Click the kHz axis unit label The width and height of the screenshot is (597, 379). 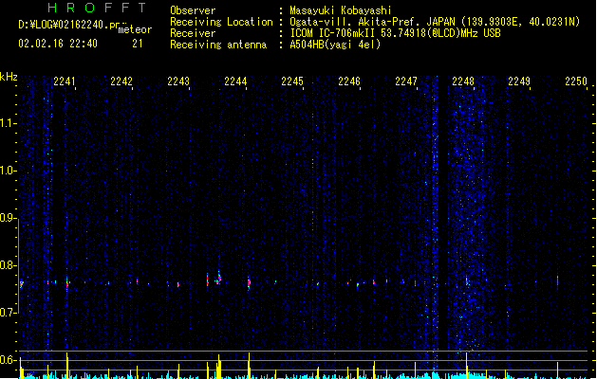point(9,77)
